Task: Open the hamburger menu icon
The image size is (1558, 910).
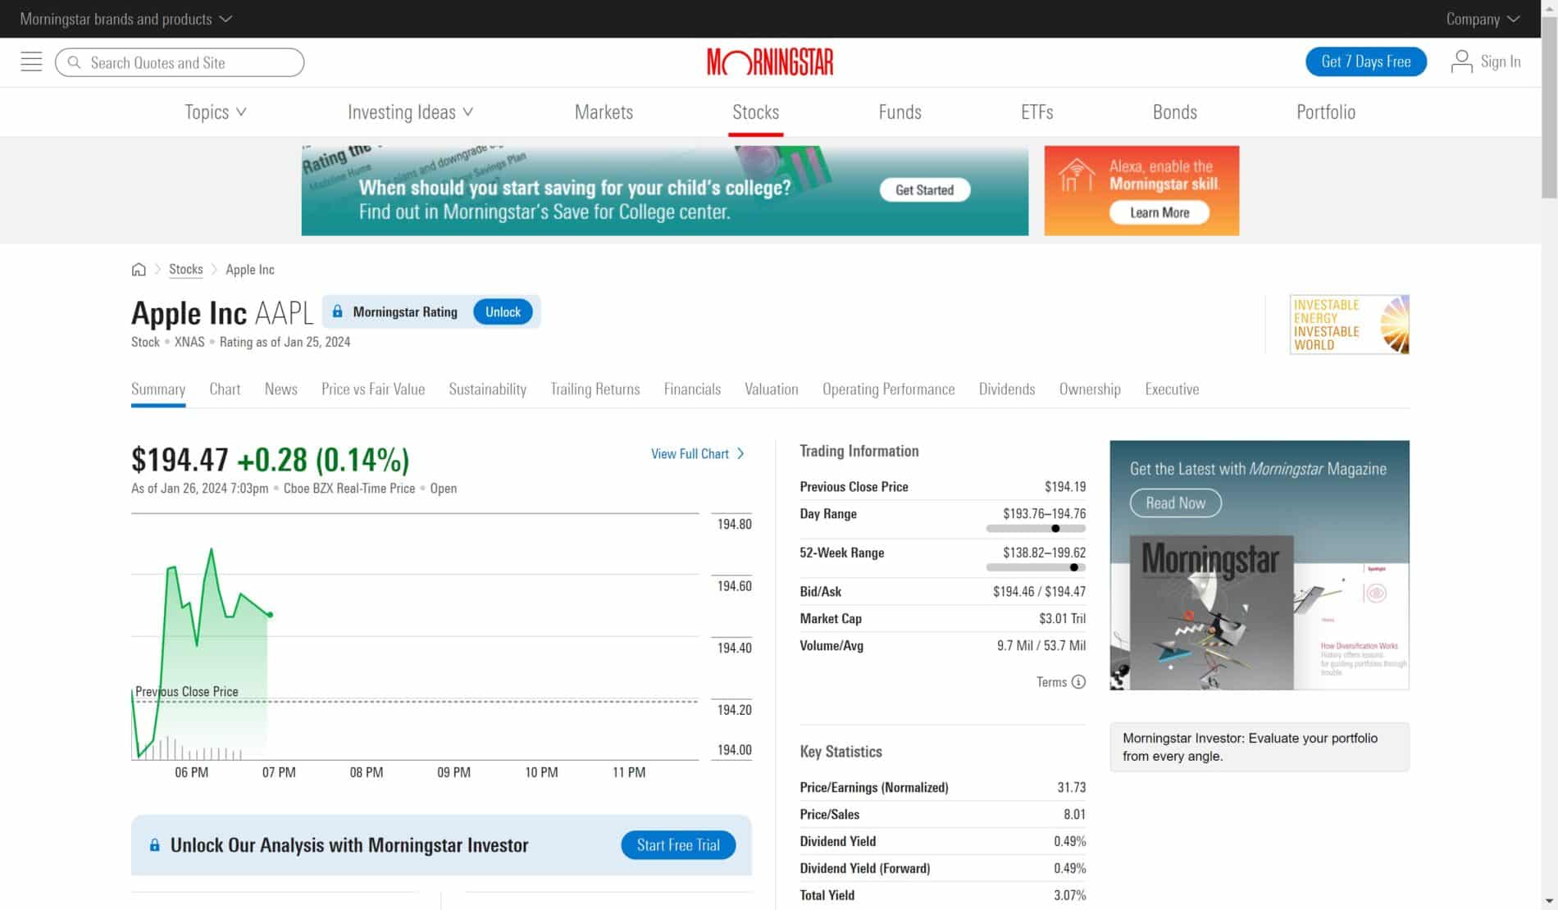Action: click(x=31, y=62)
